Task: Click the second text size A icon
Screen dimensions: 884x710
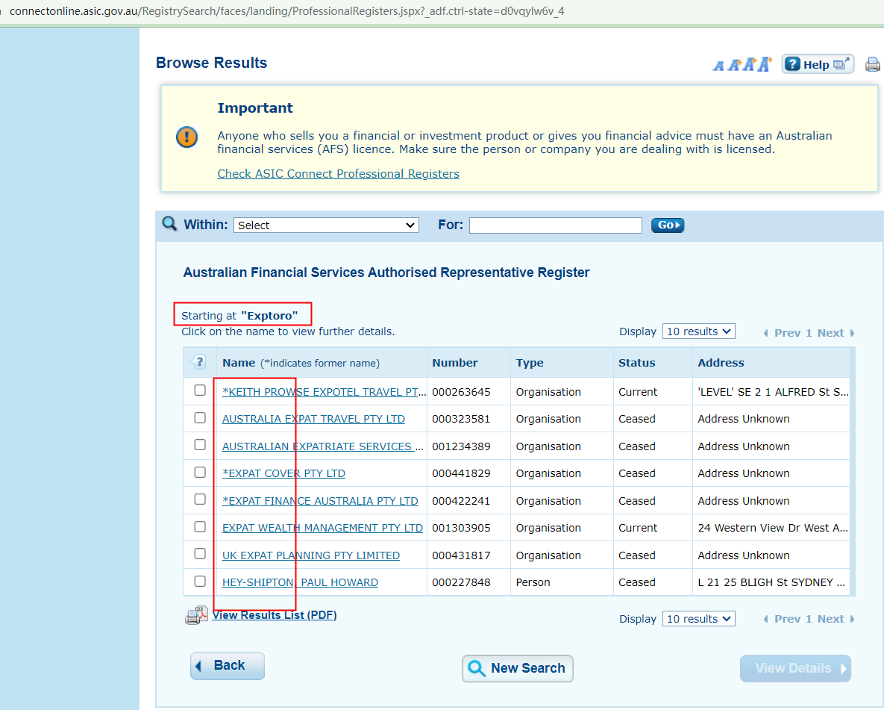Action: coord(733,66)
